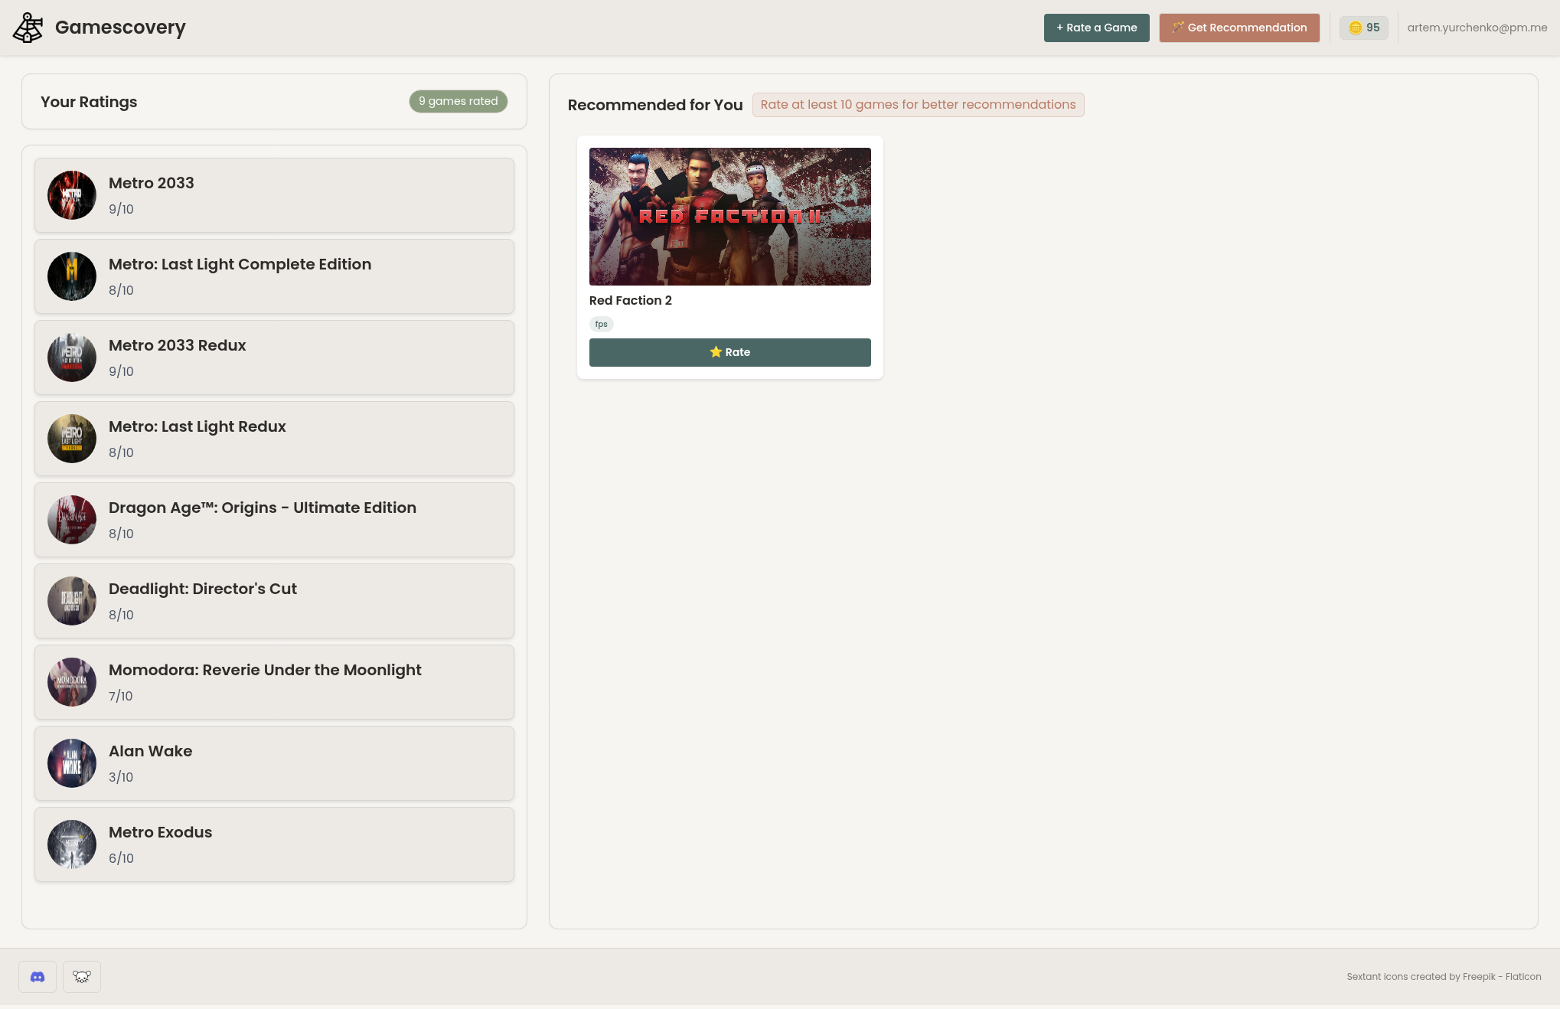
Task: Select Metro: Last Light Redux cover thumbnail
Action: (72, 439)
